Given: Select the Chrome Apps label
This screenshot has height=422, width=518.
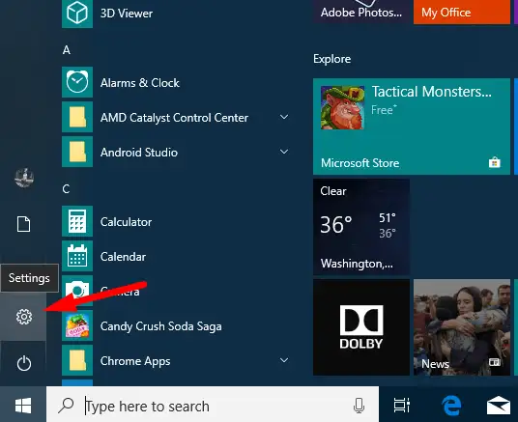Looking at the screenshot, I should click(x=135, y=361).
